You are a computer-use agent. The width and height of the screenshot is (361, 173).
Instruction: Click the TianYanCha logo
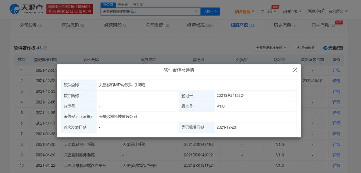26,9
